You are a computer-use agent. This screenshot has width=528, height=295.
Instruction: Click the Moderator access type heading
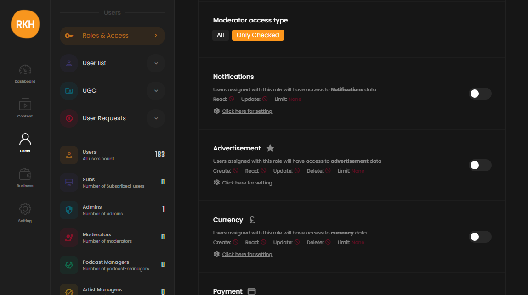pos(250,20)
